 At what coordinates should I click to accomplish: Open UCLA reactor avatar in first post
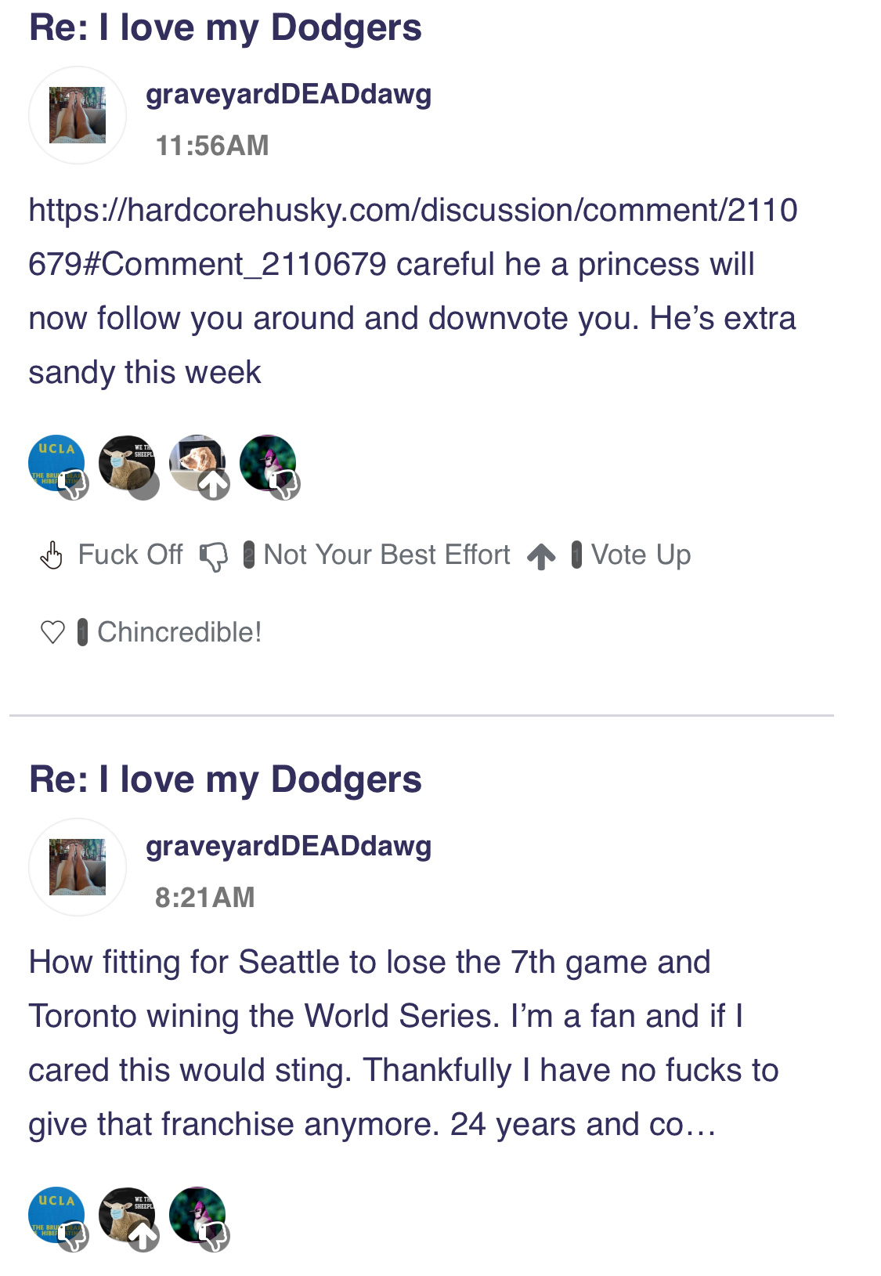(x=56, y=463)
